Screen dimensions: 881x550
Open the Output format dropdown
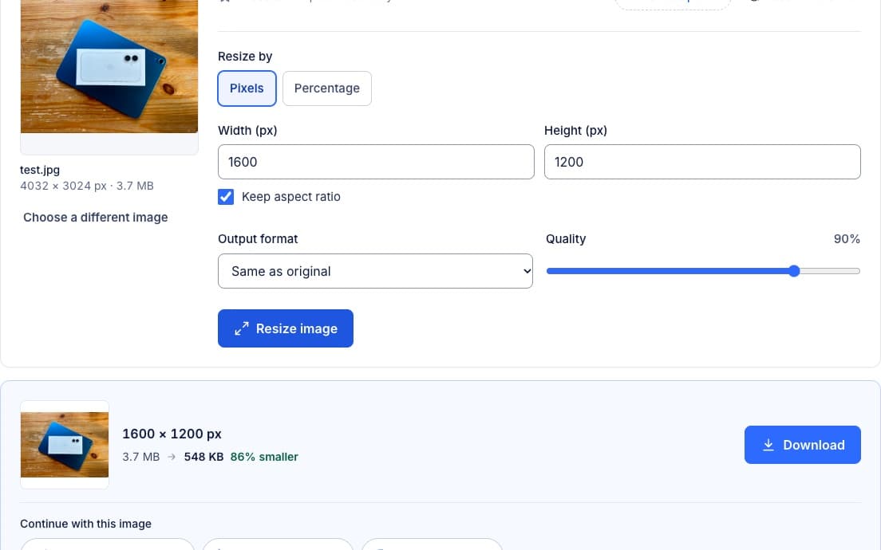375,271
